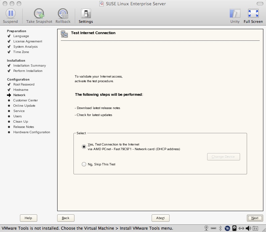The height and width of the screenshot is (232, 266).
Task: Click the Configuration section heading
Action: click(18, 80)
